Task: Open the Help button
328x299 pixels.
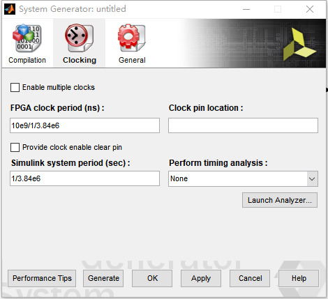Action: (299, 278)
